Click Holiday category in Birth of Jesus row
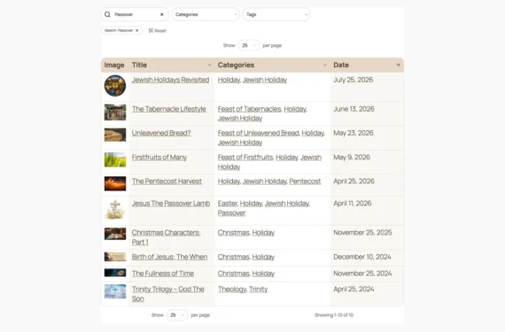Image resolution: width=505 pixels, height=332 pixels. (263, 257)
